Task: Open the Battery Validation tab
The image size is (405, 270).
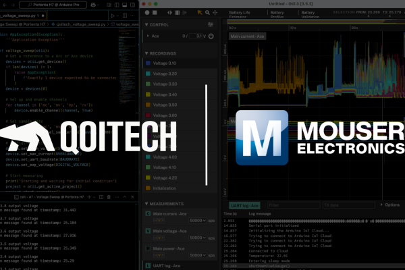Action: point(310,14)
